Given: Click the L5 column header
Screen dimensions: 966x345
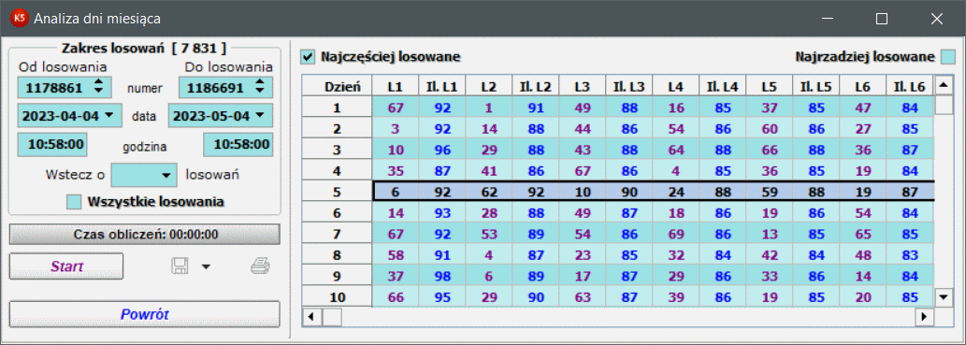Looking at the screenshot, I should [769, 87].
